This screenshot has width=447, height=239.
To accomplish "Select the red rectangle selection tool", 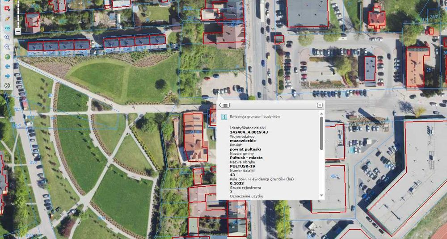I will 7,8.
